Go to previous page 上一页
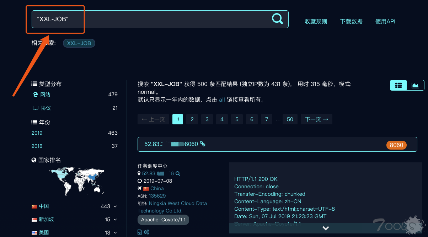Image resolution: width=428 pixels, height=237 pixels. 153,119
